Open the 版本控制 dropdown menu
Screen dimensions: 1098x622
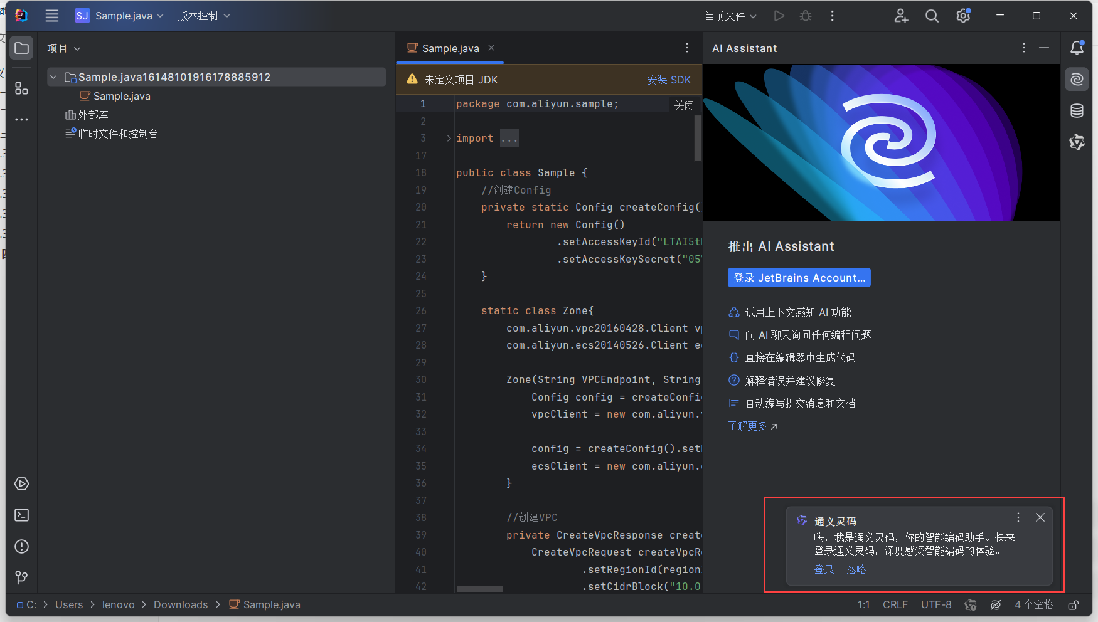(x=204, y=16)
